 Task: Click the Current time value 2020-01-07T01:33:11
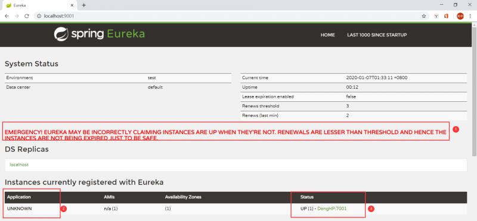[x=377, y=77]
